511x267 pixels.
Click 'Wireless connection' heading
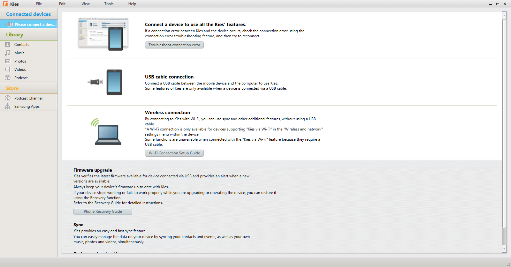[167, 113]
